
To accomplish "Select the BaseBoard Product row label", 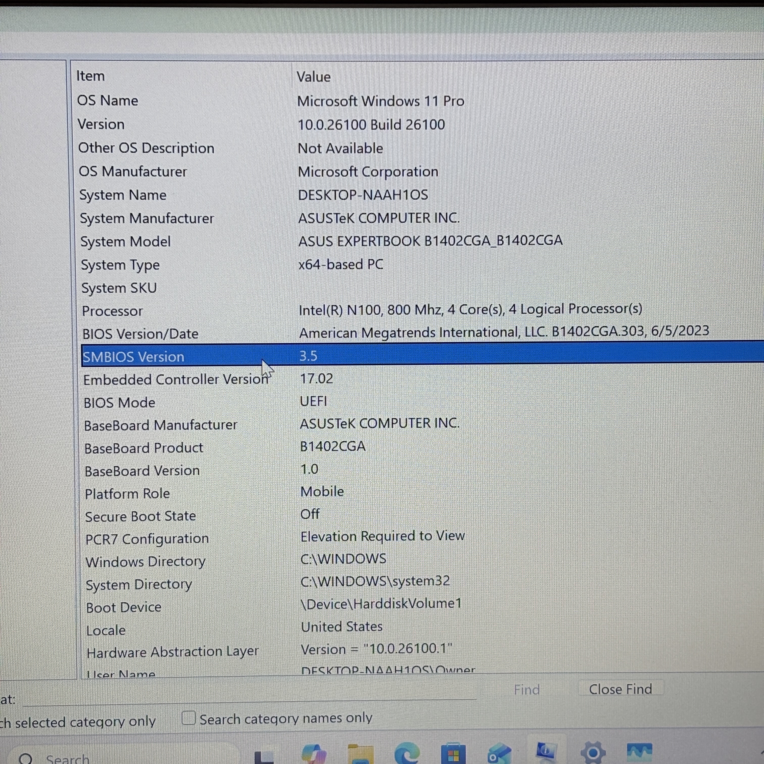I will tap(144, 448).
